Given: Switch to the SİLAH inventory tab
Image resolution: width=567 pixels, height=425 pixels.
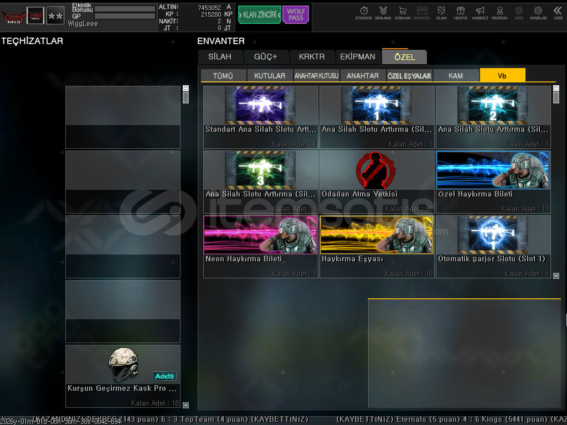Looking at the screenshot, I should coord(221,57).
